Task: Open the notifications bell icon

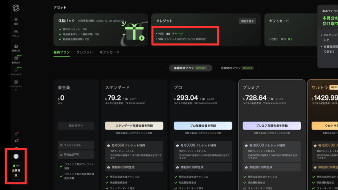Action: point(16,134)
